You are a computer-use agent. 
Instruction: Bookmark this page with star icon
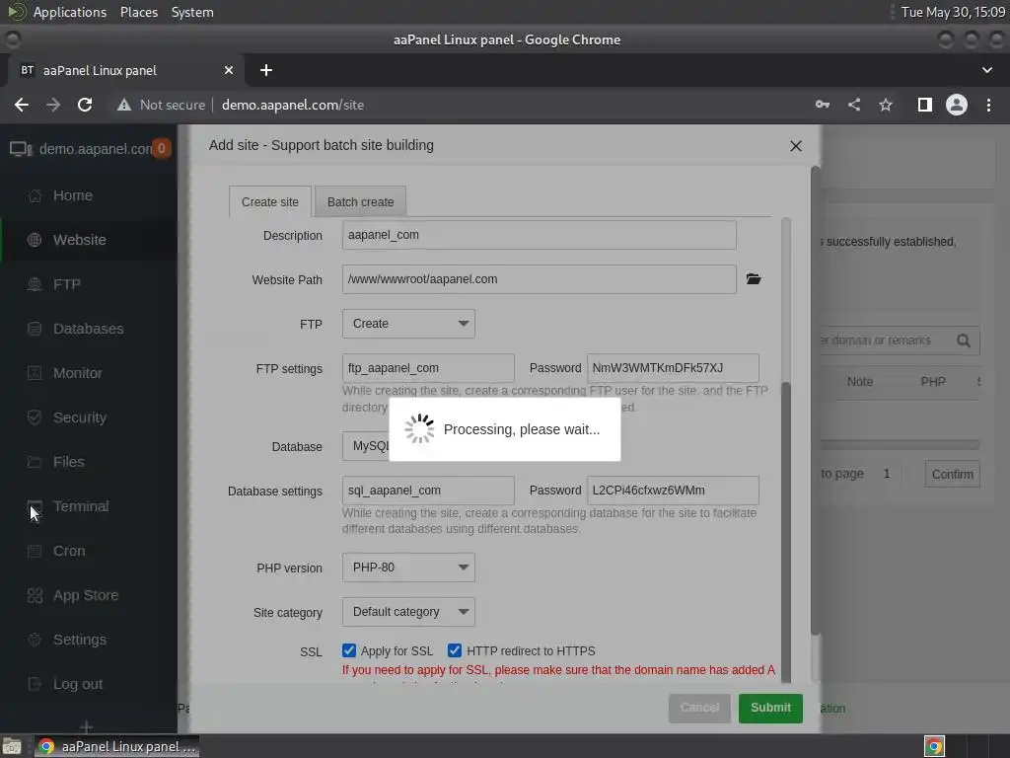886,105
